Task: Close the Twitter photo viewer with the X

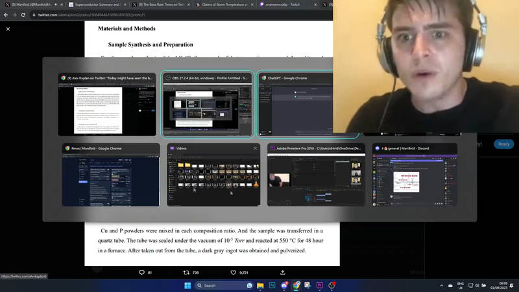Action: (8, 29)
